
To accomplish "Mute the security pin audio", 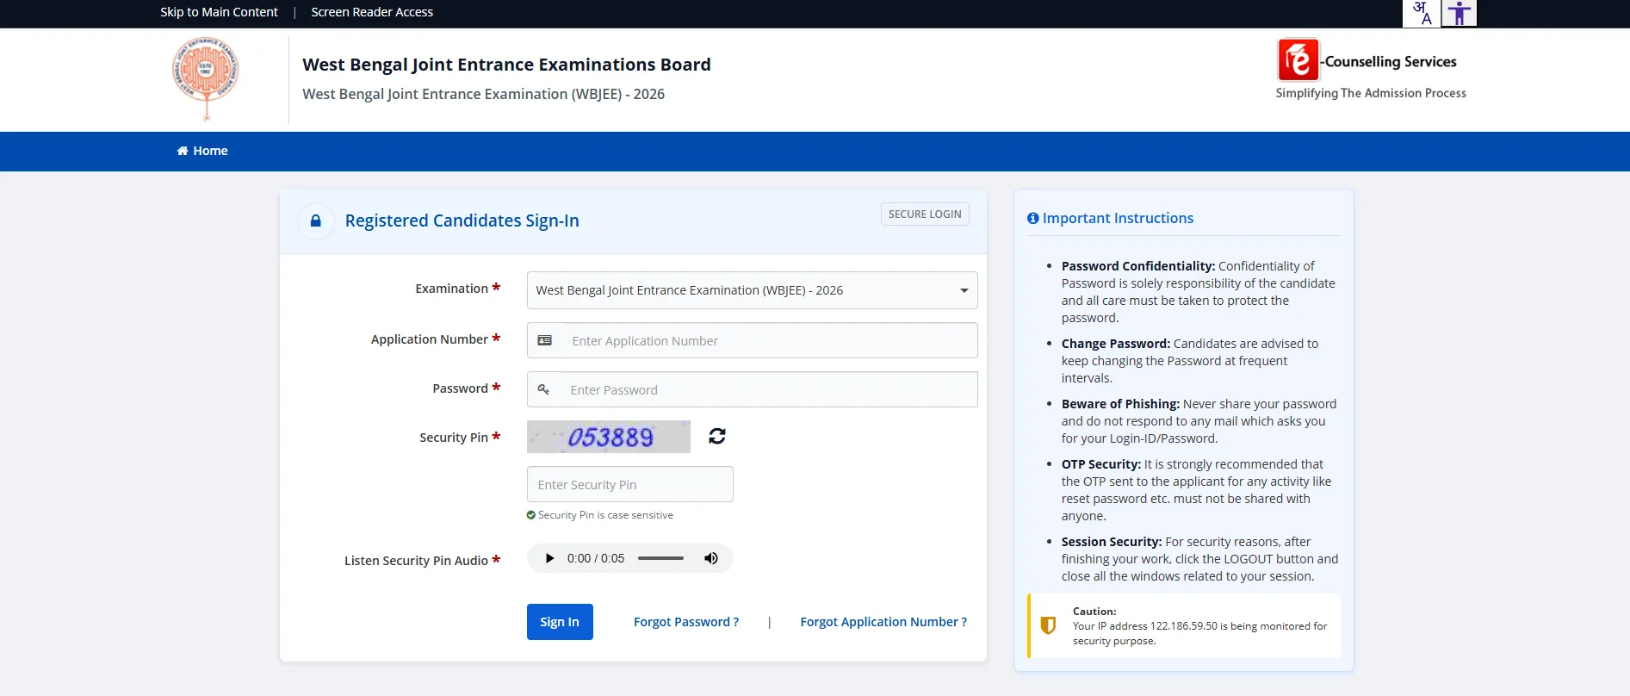I will [x=711, y=558].
